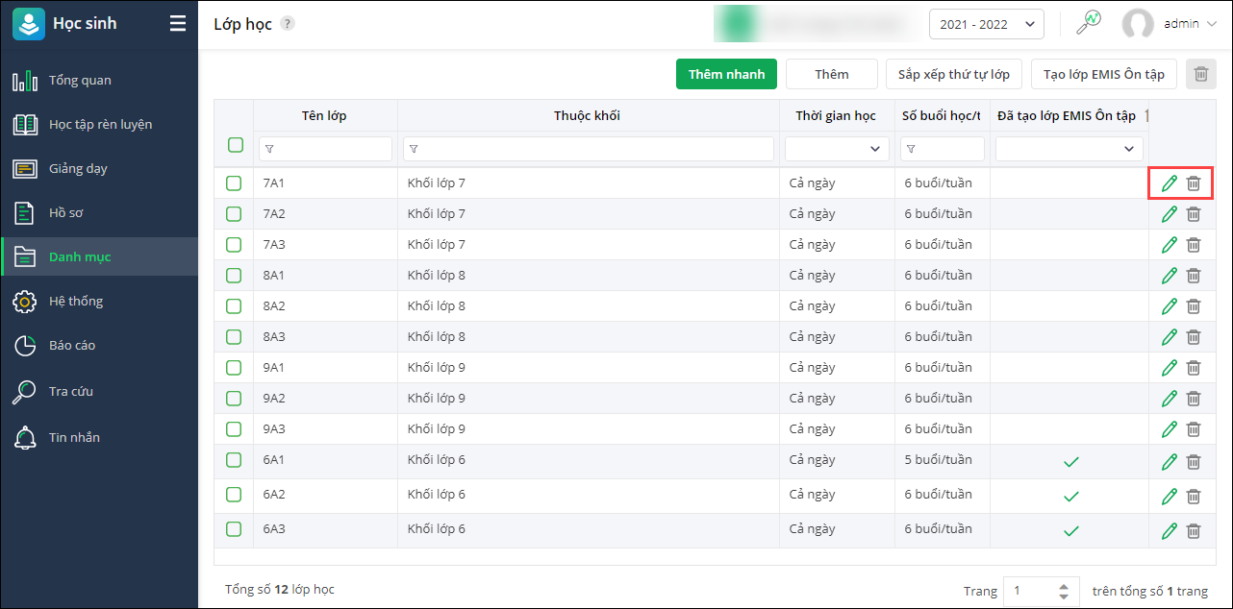Click the hamburger menu icon in sidebar header
This screenshot has height=609, width=1233.
178,24
